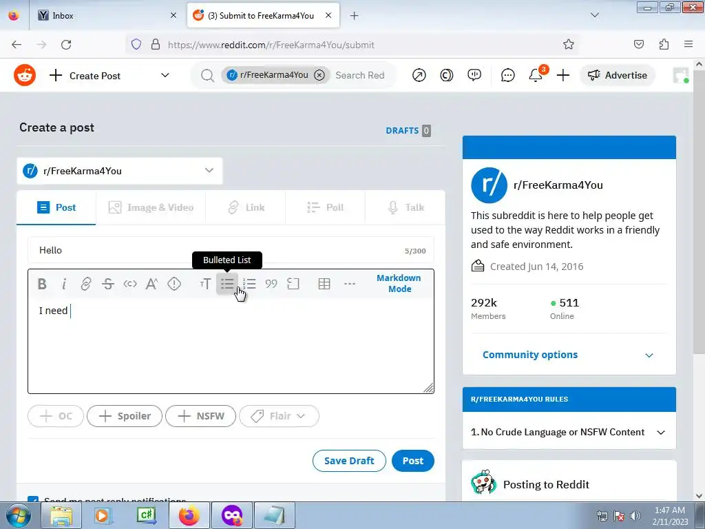The height and width of the screenshot is (529, 705).
Task: Click the plus create icon in header
Action: coord(563,75)
